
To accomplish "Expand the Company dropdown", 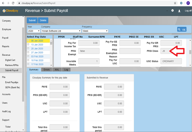I will (61, 31).
